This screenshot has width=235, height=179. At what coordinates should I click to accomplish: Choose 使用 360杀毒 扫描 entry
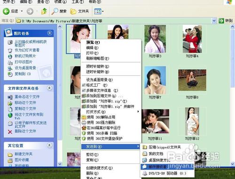point(111,133)
